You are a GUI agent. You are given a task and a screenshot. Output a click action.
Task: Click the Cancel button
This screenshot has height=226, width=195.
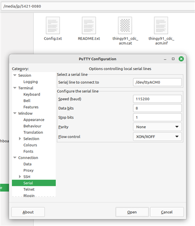click(x=167, y=212)
